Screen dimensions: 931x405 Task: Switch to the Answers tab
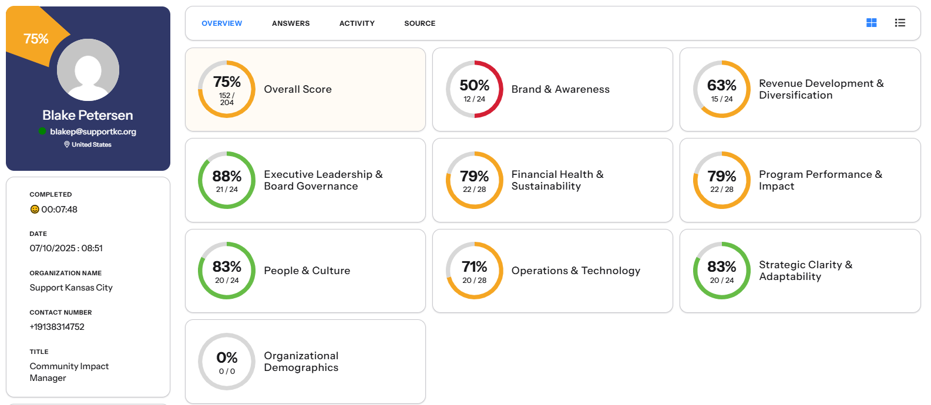point(291,23)
